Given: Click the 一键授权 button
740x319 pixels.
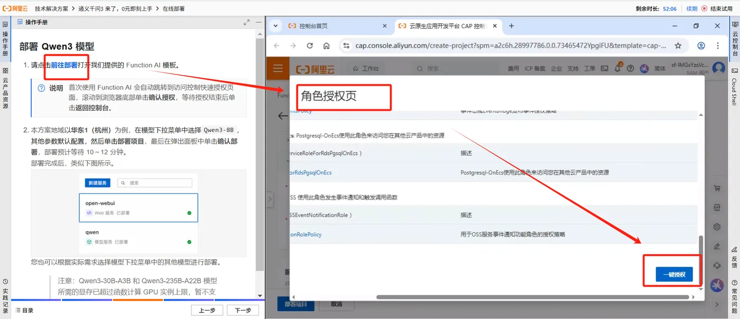Looking at the screenshot, I should (x=674, y=274).
